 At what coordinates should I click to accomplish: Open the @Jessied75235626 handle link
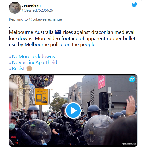(x=37, y=10)
